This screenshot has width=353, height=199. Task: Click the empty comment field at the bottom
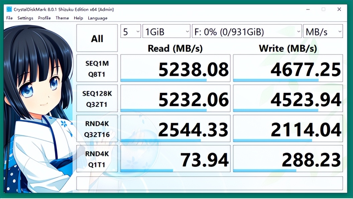[211, 183]
